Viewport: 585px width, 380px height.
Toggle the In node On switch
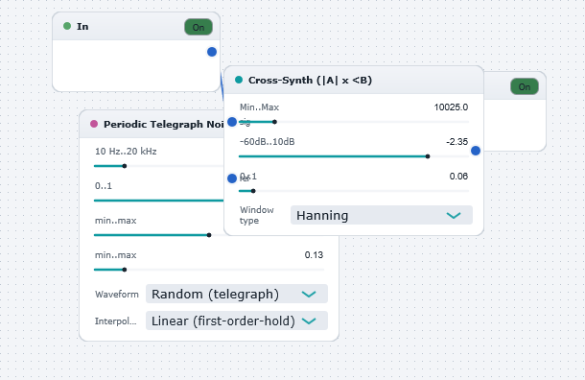pos(199,27)
